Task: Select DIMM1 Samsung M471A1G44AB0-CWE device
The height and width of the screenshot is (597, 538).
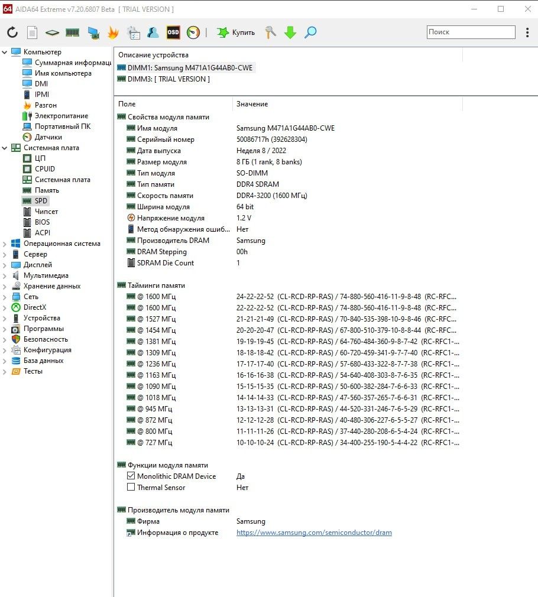Action: [185, 68]
